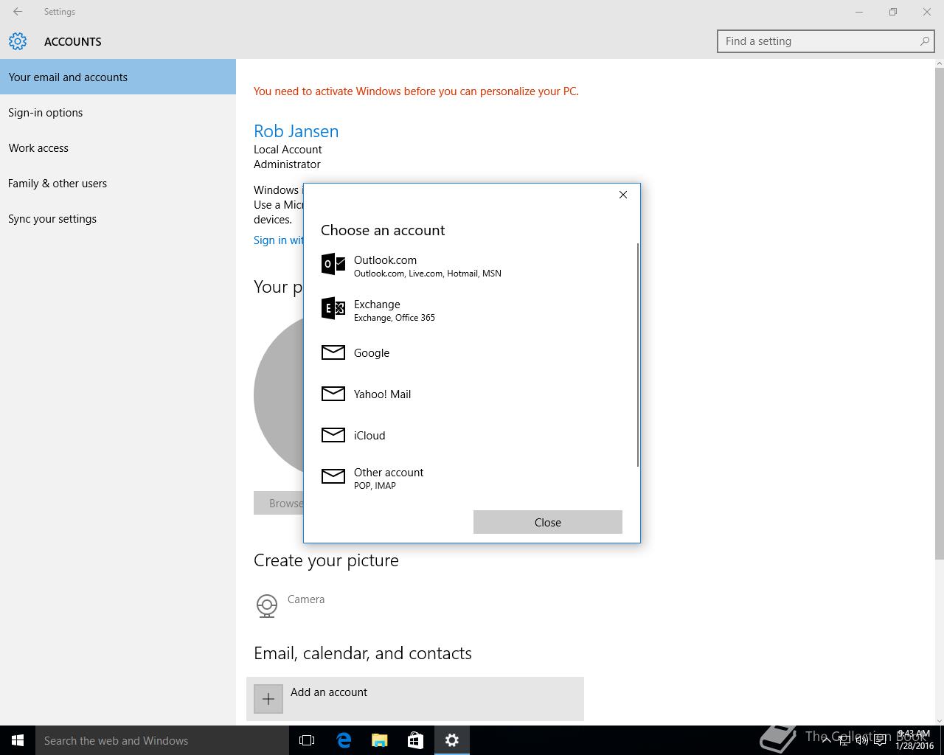The height and width of the screenshot is (755, 944).
Task: Click the main page vertical scrollbar
Action: (x=939, y=314)
